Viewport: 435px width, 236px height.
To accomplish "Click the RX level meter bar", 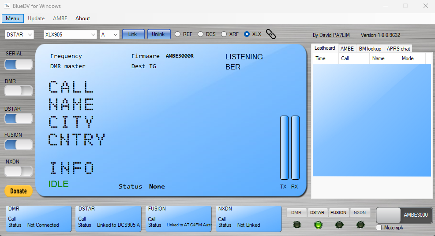I will (295, 148).
